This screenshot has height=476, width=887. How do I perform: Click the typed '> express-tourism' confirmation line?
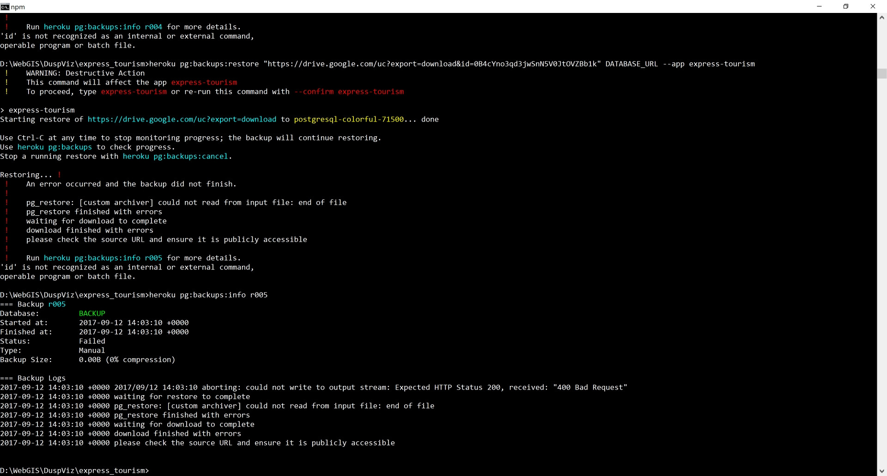coord(37,110)
